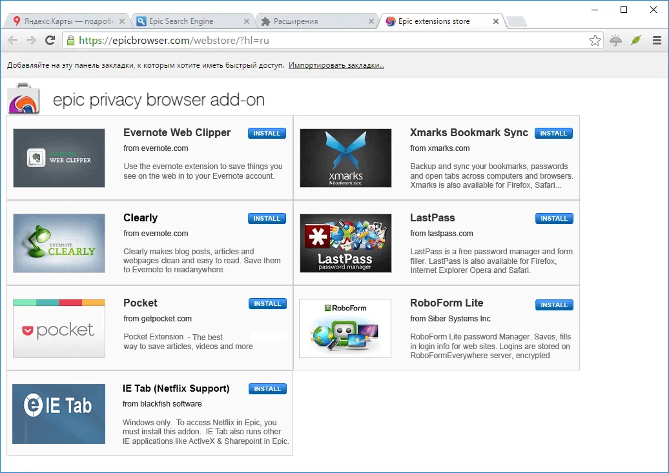Click the Xmarks butterfly logo thumbnail
Viewport: 669px width, 473px height.
(345, 158)
